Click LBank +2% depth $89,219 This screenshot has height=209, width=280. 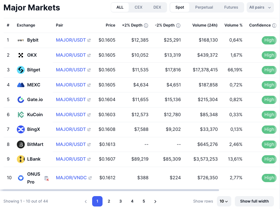point(140,159)
